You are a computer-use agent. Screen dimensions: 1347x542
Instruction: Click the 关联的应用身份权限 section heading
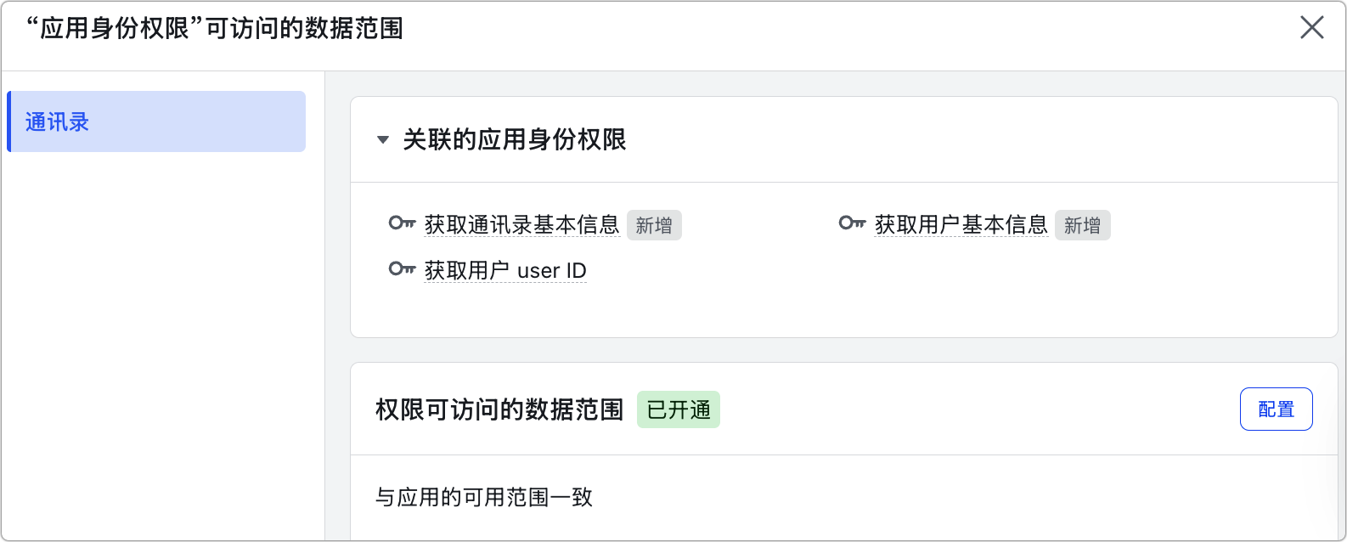[x=514, y=140]
